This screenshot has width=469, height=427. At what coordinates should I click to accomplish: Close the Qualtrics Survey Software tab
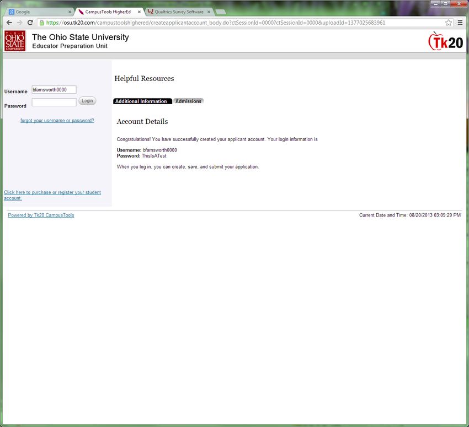click(x=209, y=12)
